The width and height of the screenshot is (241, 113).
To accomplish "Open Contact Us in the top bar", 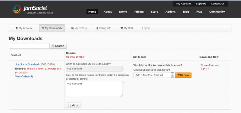I will [x=218, y=4].
